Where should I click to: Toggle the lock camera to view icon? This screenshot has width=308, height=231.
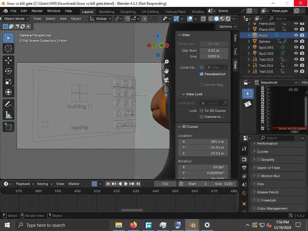pyautogui.click(x=166, y=89)
